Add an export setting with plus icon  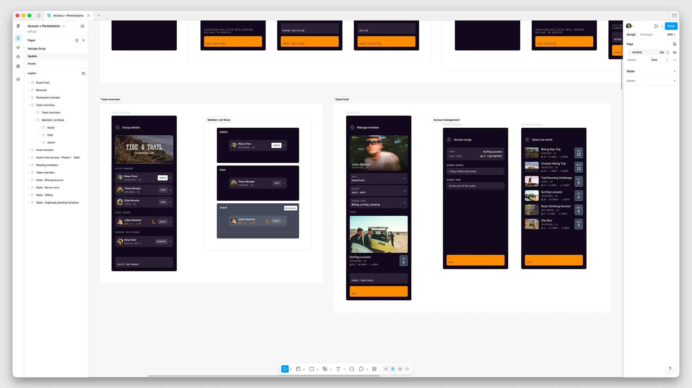(x=675, y=81)
